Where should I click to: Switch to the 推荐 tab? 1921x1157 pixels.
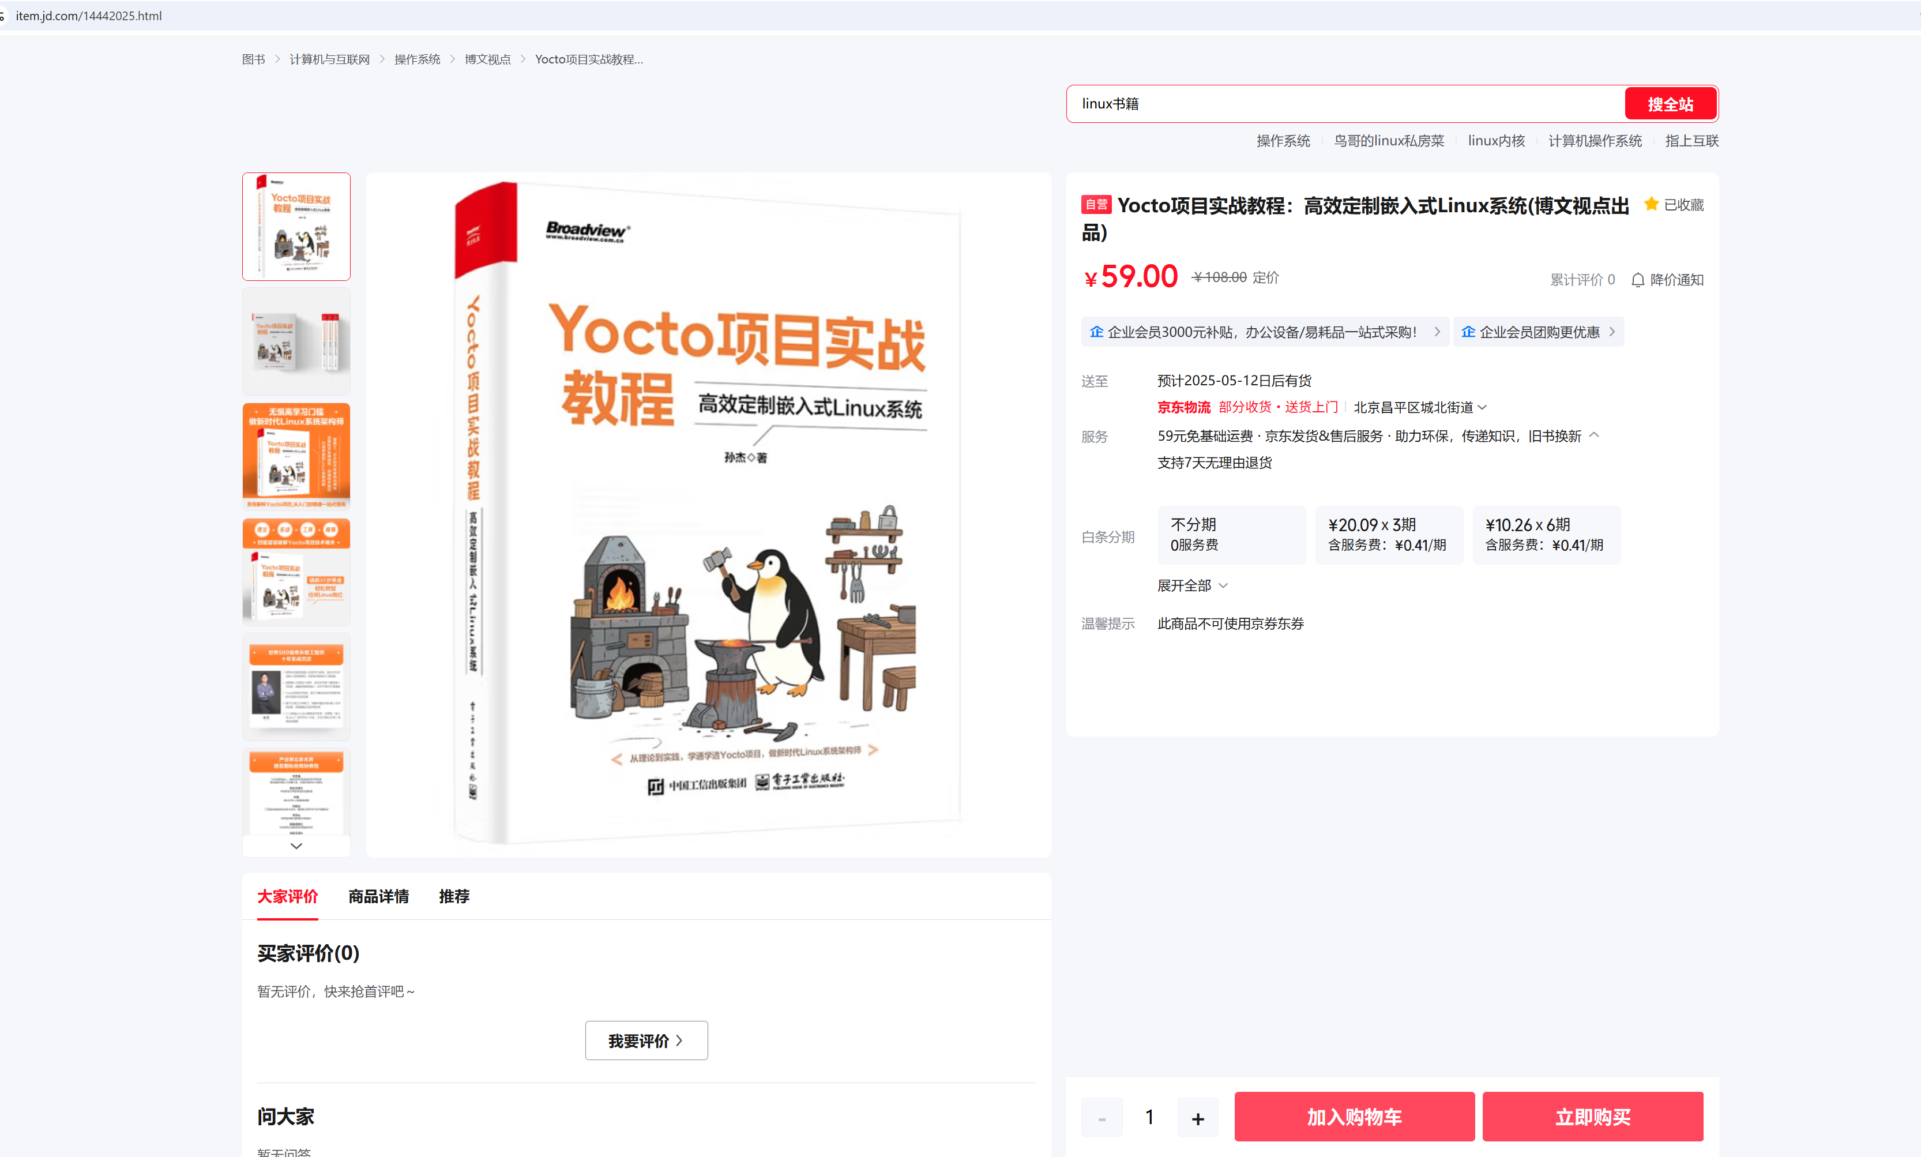coord(453,897)
